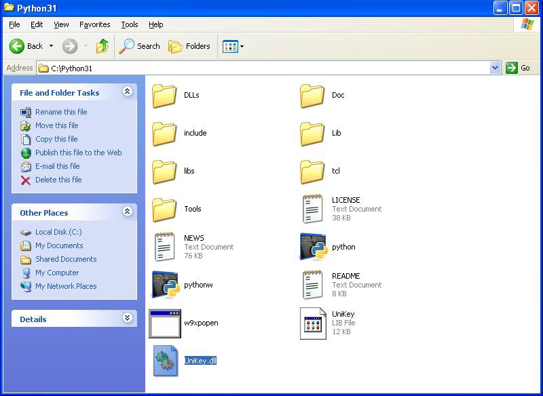543x396 pixels.
Task: Go to My Network Places
Action: pyautogui.click(x=66, y=286)
